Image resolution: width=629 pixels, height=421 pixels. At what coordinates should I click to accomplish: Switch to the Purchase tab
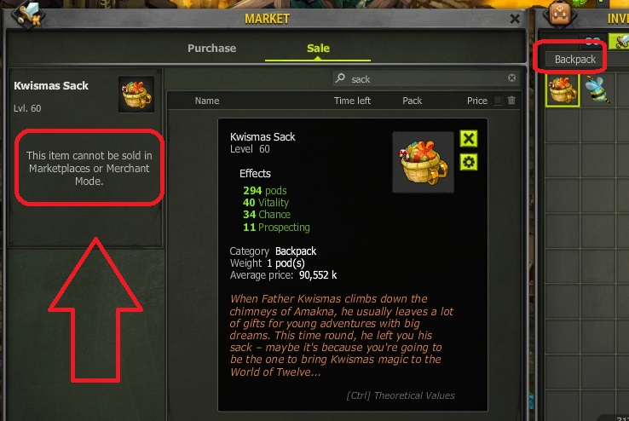click(x=212, y=48)
